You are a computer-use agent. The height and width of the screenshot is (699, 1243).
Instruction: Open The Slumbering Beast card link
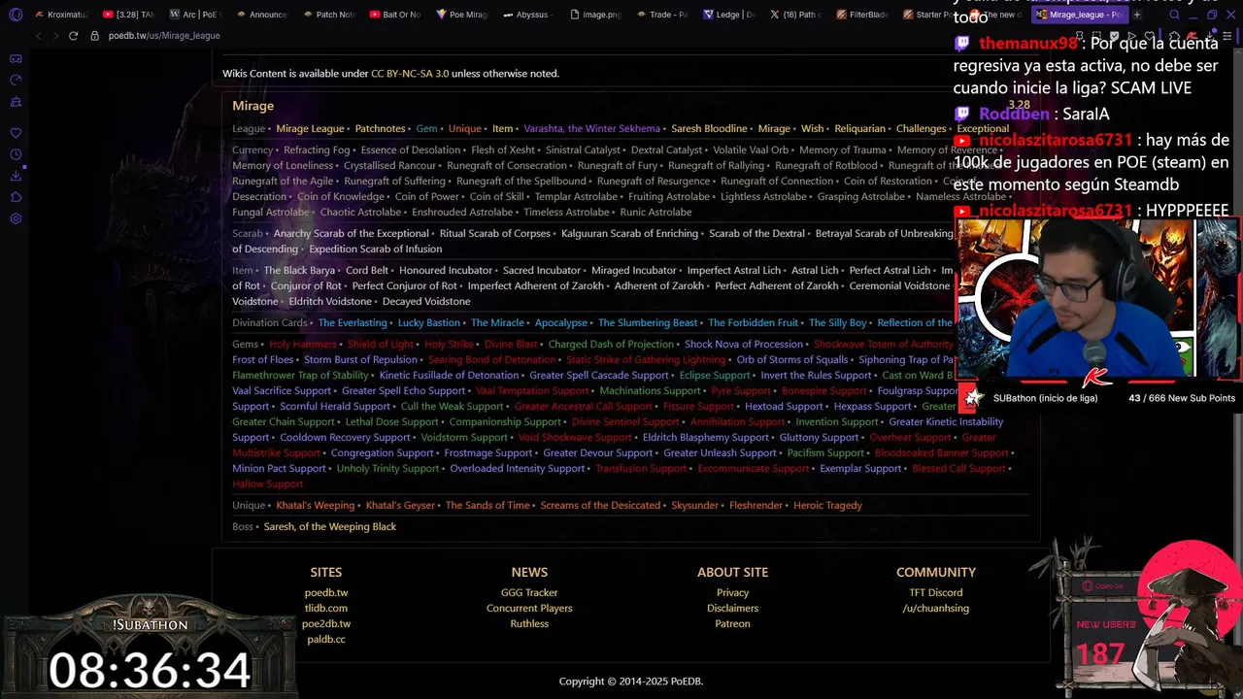point(648,323)
